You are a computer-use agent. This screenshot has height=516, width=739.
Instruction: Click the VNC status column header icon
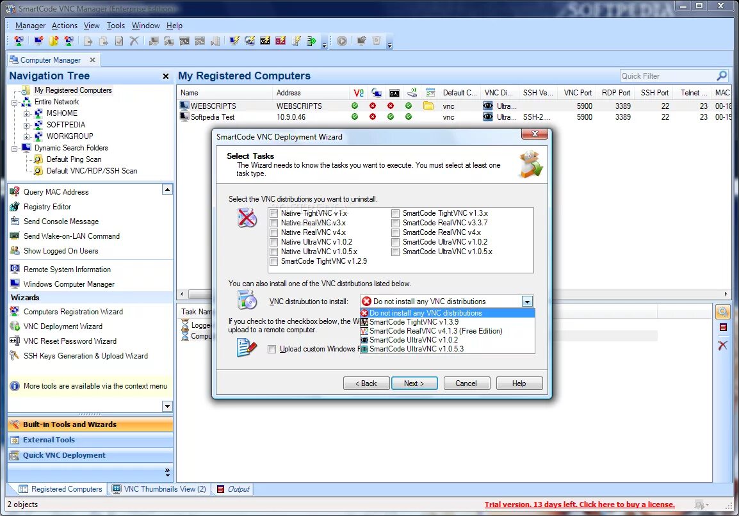pos(359,92)
